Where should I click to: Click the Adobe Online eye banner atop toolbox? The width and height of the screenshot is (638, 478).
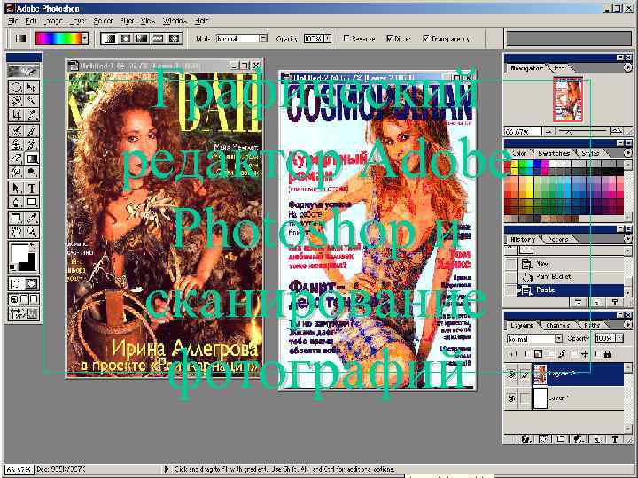tap(24, 71)
